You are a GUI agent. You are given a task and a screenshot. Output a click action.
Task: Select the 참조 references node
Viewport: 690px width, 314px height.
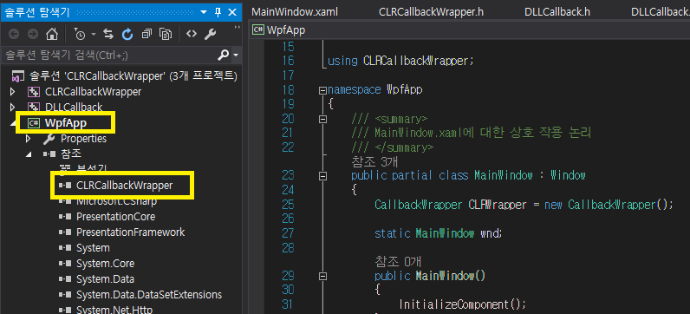pyautogui.click(x=70, y=154)
